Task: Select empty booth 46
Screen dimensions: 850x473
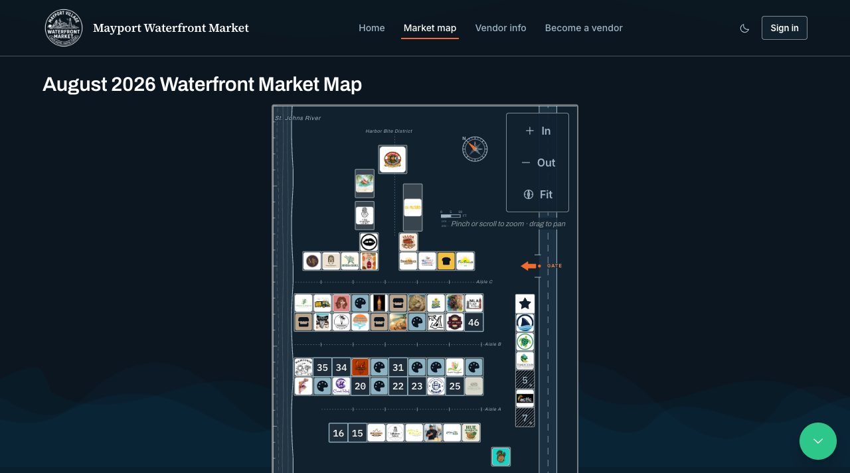Action: coord(473,322)
